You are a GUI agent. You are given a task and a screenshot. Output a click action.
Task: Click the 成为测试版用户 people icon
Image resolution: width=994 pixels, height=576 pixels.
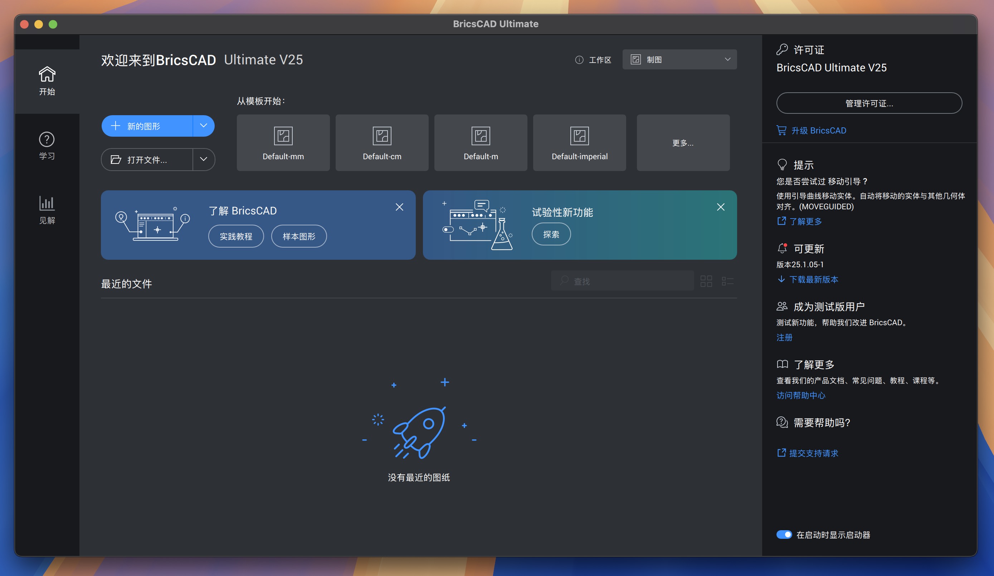coord(782,306)
